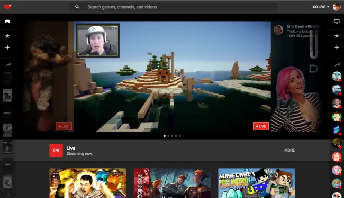Image resolution: width=344 pixels, height=198 pixels.
Task: Click the 'Streaming now' subtitle
Action: click(x=79, y=154)
